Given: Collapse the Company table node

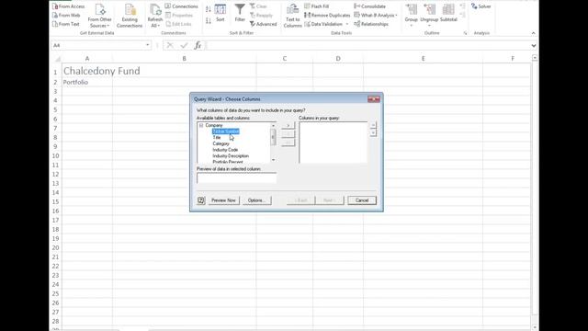Looking at the screenshot, I should pos(201,125).
